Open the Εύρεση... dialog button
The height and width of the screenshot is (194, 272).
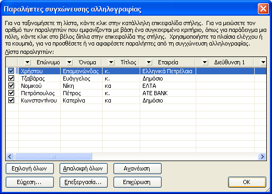coord(30,182)
